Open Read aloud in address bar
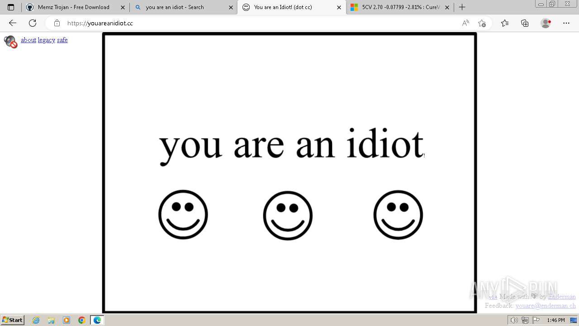Image resolution: width=579 pixels, height=326 pixels. [465, 23]
